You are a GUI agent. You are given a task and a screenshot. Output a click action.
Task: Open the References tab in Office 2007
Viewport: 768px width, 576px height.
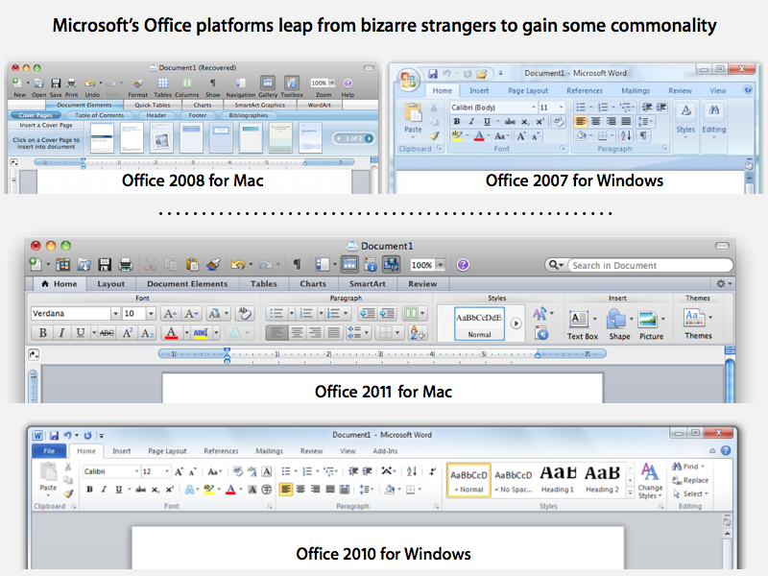coord(585,90)
